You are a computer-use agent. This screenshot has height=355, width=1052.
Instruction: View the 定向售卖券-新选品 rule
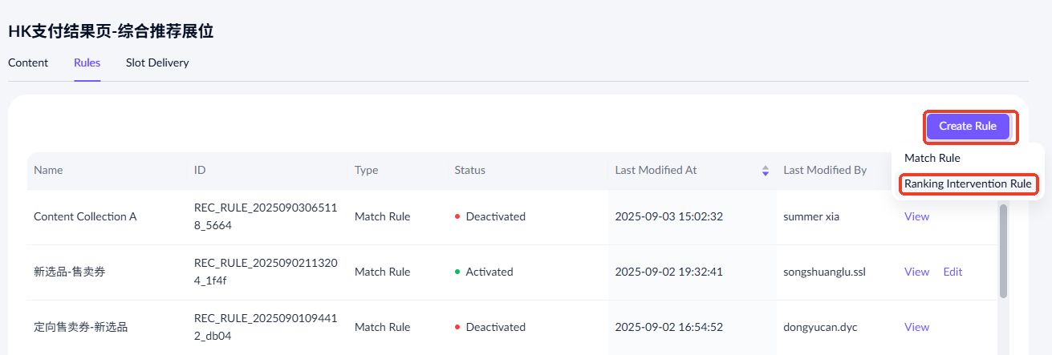(x=916, y=327)
